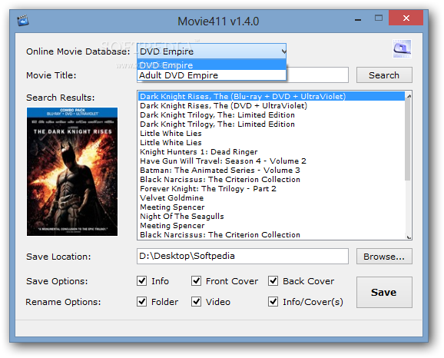This screenshot has height=358, width=444.
Task: Click the search results vertical scrollbar thumb
Action: 408,140
